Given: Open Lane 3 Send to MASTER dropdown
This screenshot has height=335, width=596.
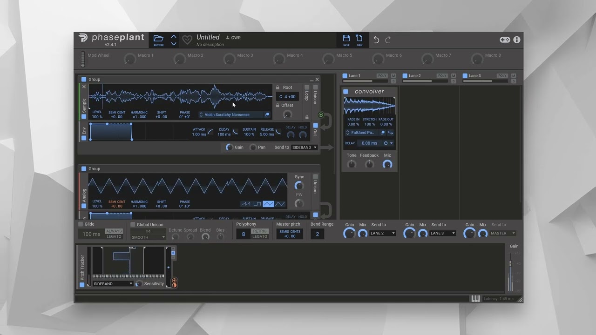Looking at the screenshot, I should point(503,233).
